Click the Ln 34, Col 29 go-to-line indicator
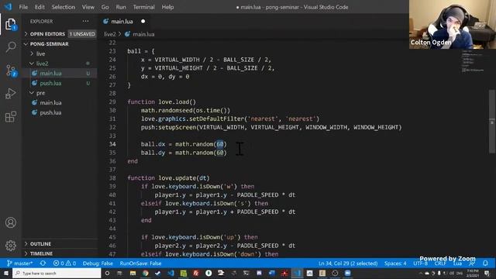496x279 pixels. [x=348, y=263]
